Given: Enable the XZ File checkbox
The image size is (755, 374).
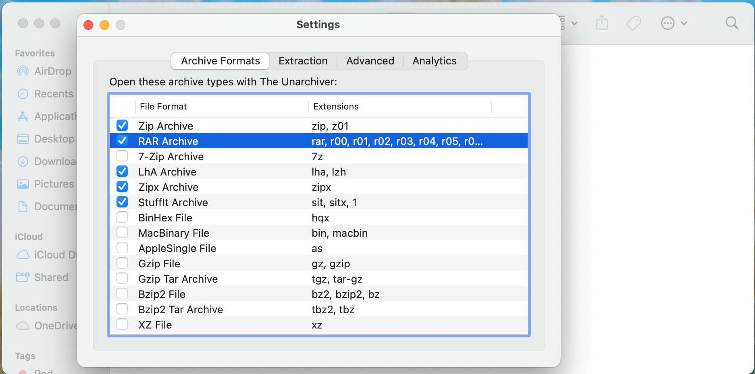Looking at the screenshot, I should (122, 324).
